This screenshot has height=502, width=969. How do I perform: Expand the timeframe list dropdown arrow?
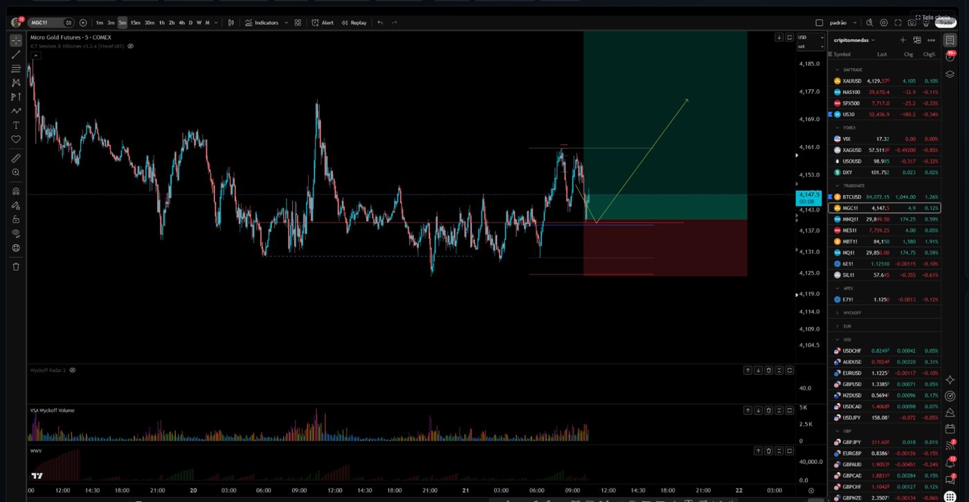(216, 23)
